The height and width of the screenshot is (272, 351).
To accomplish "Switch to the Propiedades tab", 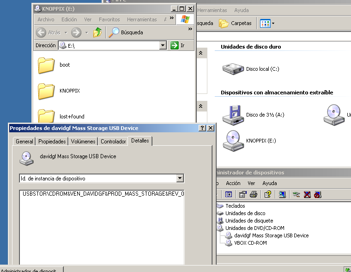I will tap(52, 142).
